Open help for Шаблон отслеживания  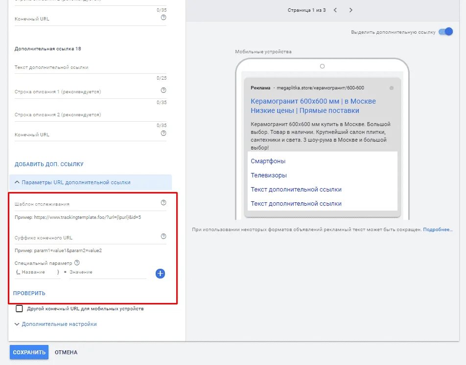163,203
